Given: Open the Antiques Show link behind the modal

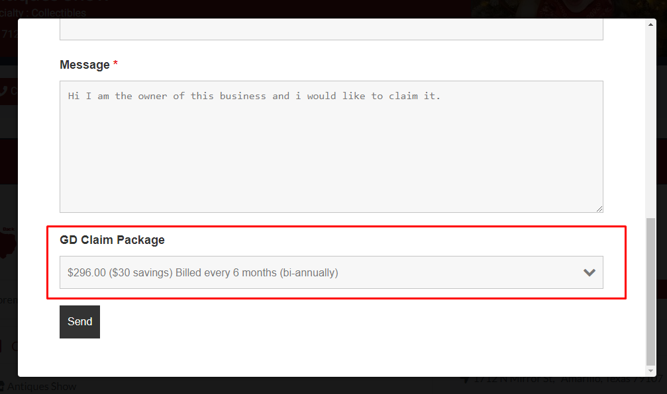Looking at the screenshot, I should (x=42, y=386).
